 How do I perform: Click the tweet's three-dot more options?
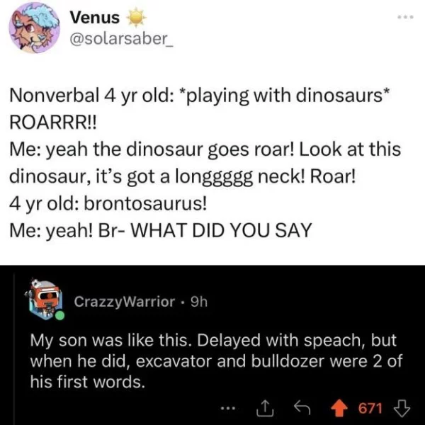405,17
